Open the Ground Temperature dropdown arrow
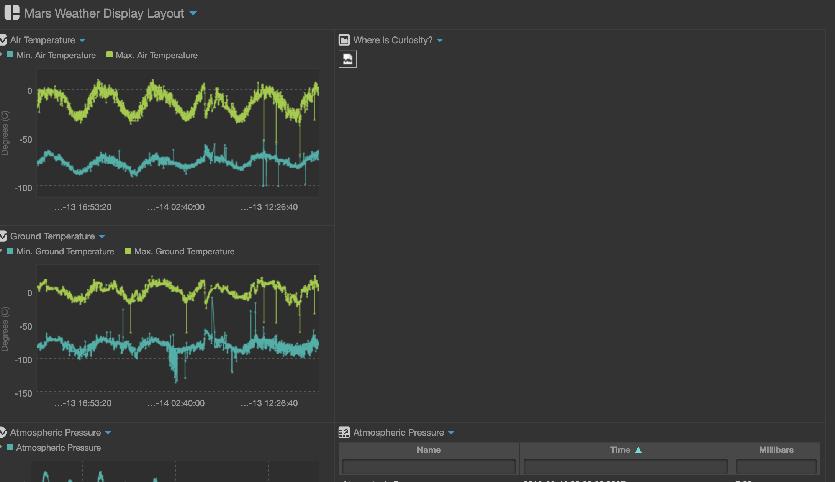 [x=102, y=236]
